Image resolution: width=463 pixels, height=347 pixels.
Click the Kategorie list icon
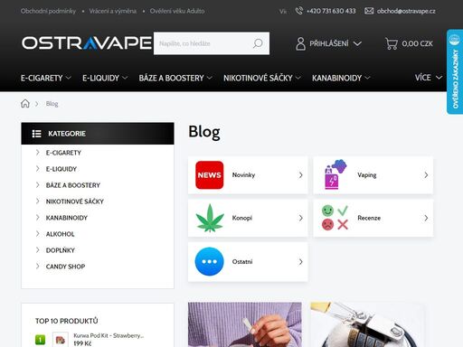pos(37,134)
